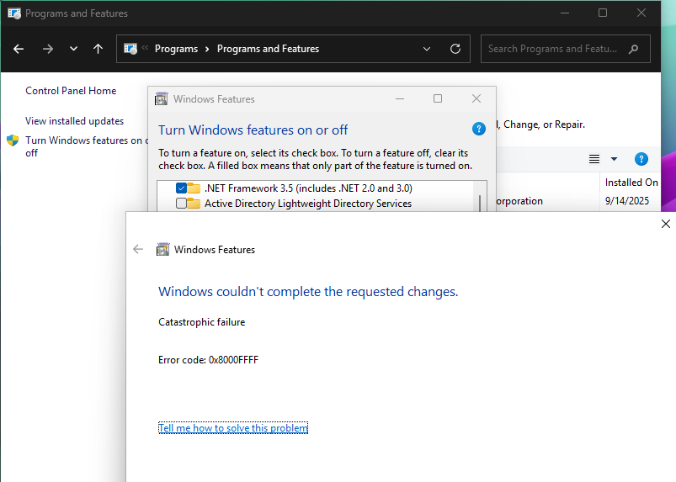Close the error dialog with X
Image resolution: width=676 pixels, height=482 pixels.
(666, 224)
